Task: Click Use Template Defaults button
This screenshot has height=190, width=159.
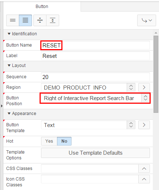Action: tap(95, 153)
